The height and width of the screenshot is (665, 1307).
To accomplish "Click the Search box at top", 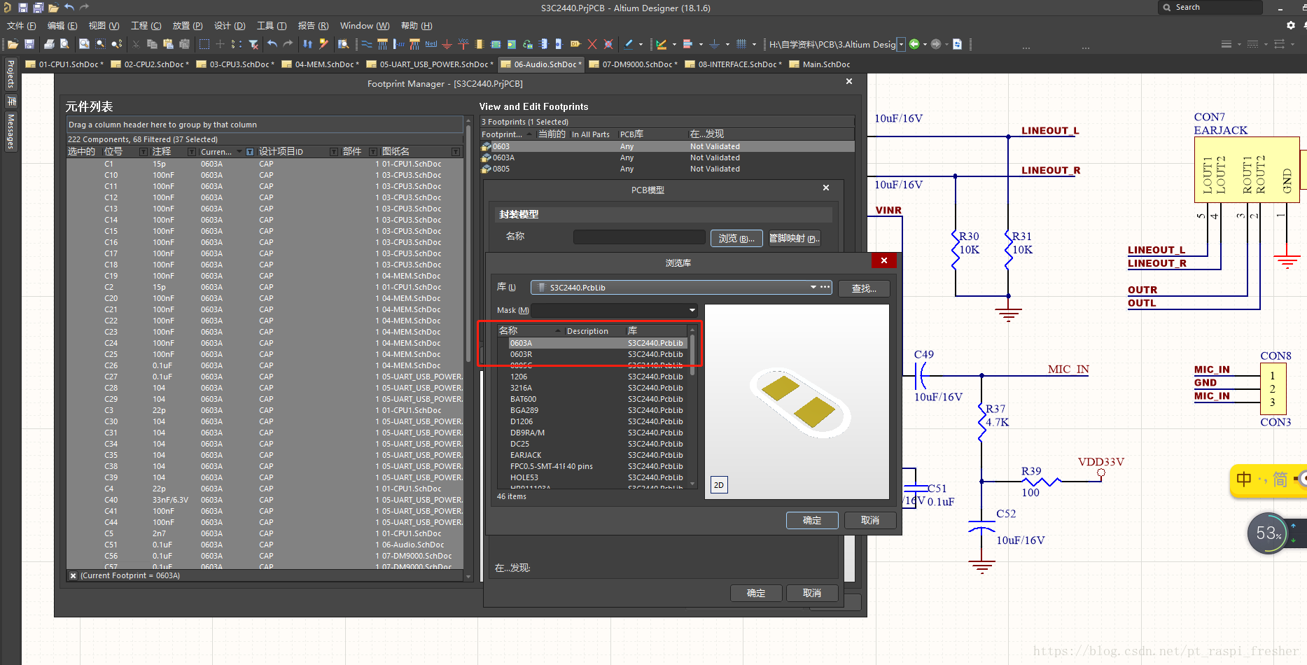I will click(1210, 7).
